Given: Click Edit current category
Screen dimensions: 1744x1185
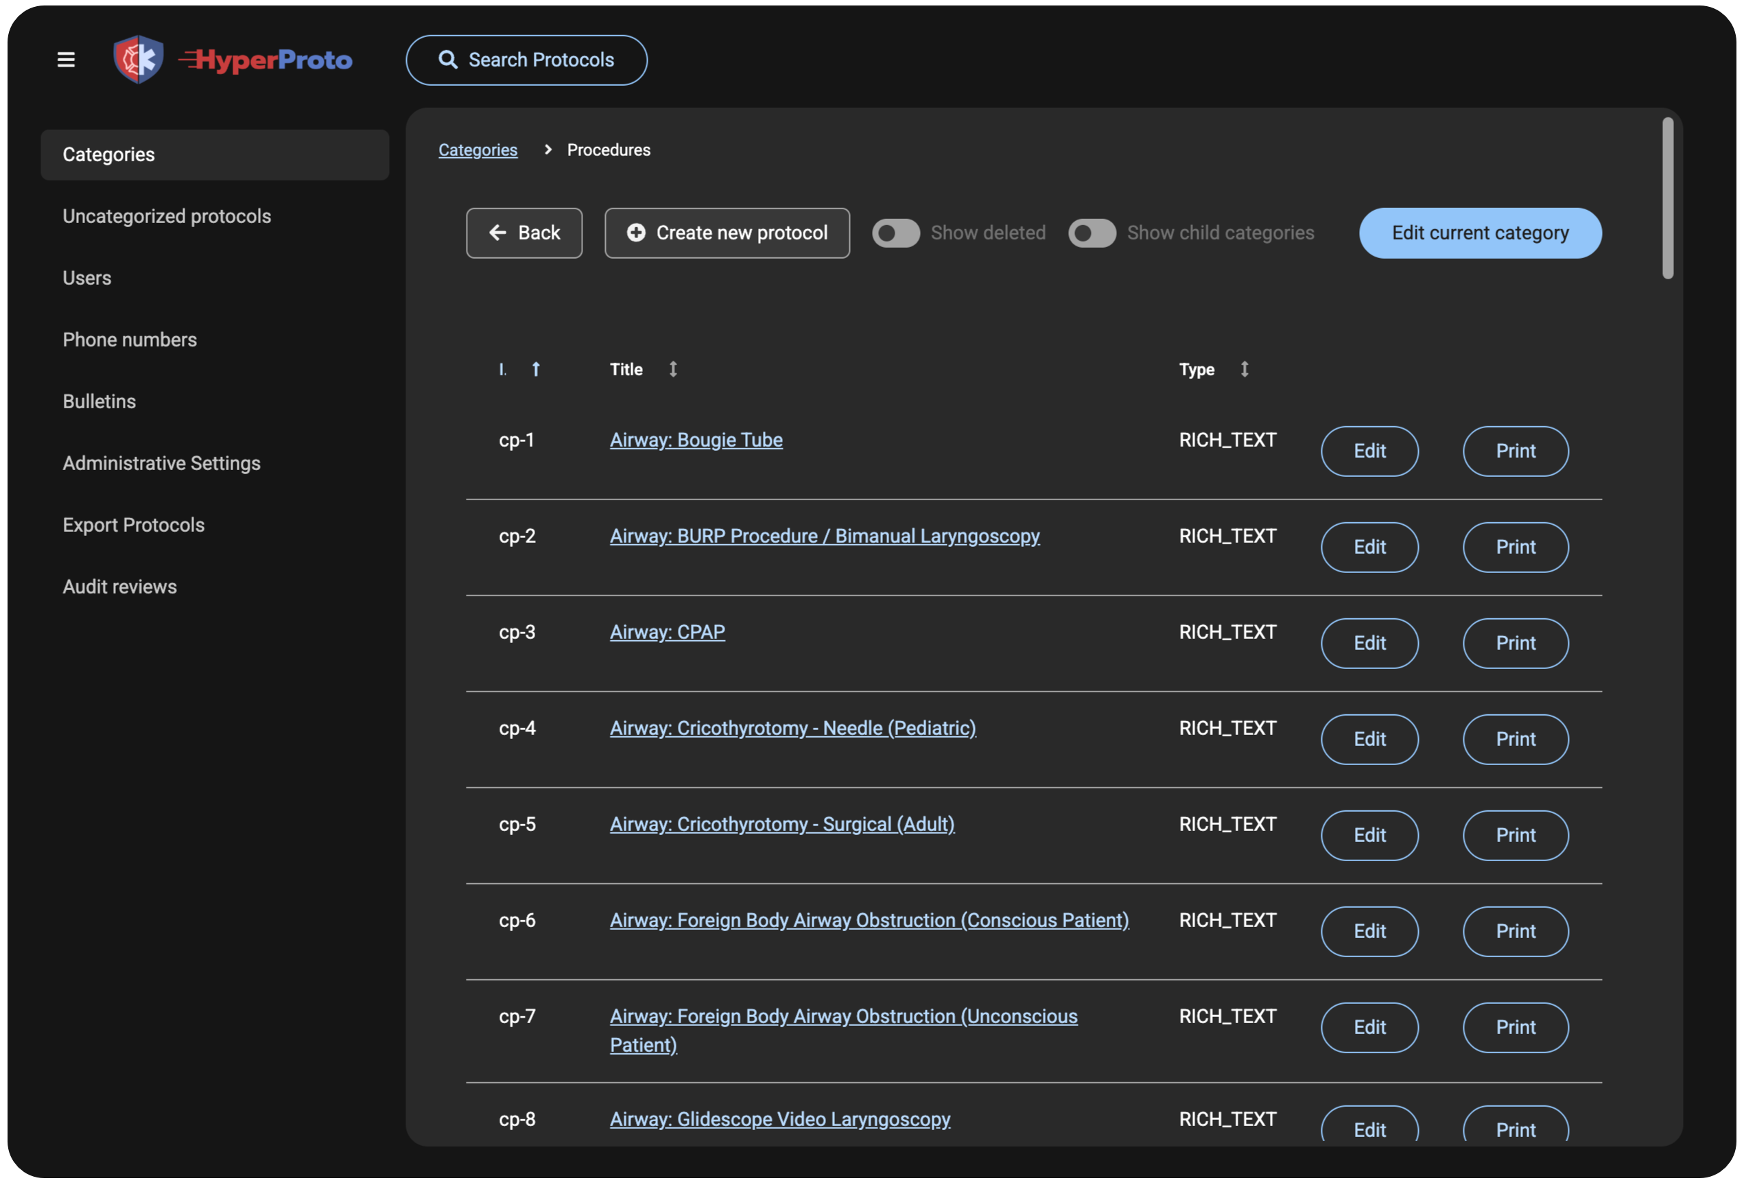Looking at the screenshot, I should (1480, 233).
